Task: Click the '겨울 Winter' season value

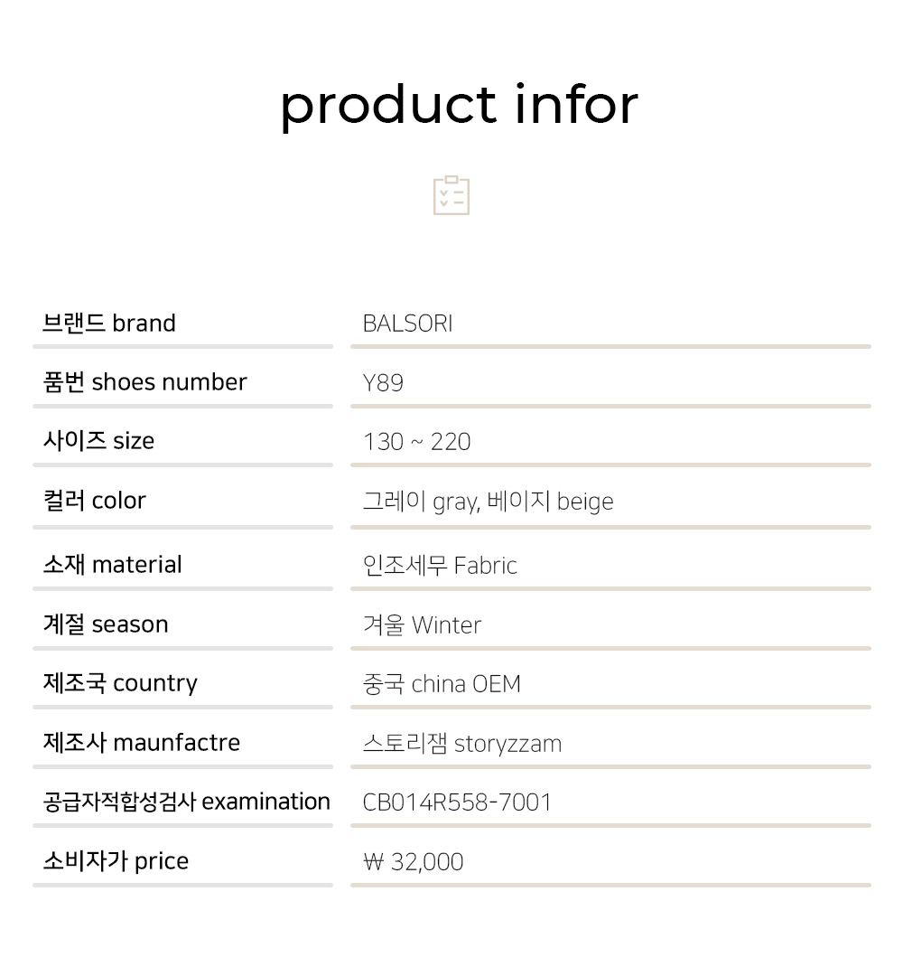Action: click(x=422, y=625)
